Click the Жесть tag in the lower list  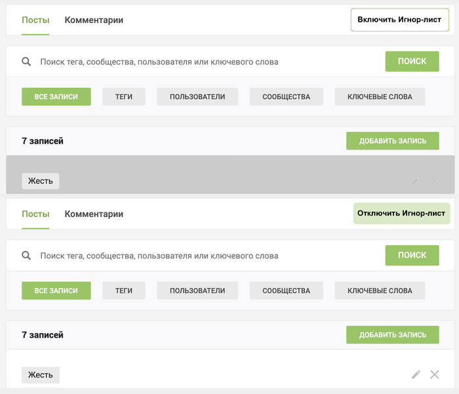[40, 375]
